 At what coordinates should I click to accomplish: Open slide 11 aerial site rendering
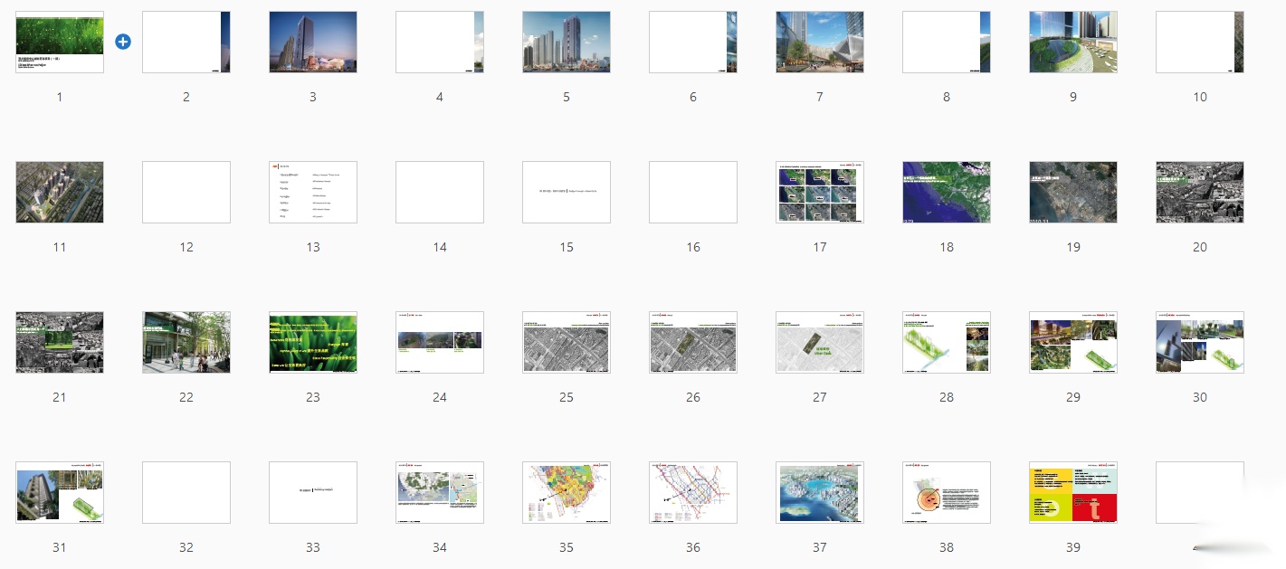60,192
